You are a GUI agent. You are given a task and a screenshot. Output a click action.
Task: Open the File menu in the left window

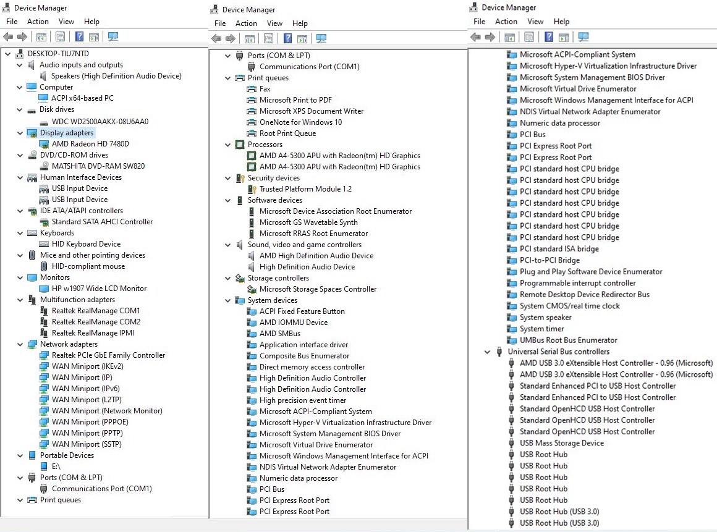click(12, 22)
